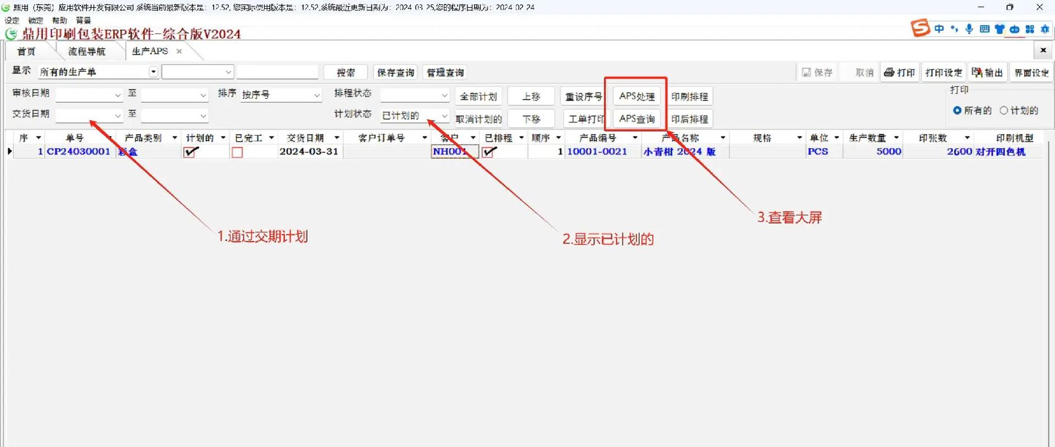Open 排程状态 dropdown
The width and height of the screenshot is (1055, 447).
[444, 96]
